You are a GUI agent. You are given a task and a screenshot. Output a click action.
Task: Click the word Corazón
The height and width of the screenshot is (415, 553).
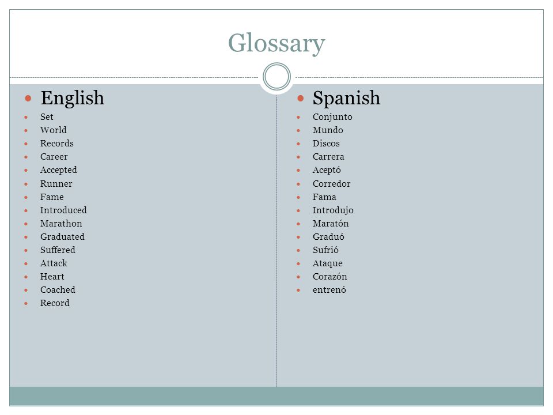(329, 277)
